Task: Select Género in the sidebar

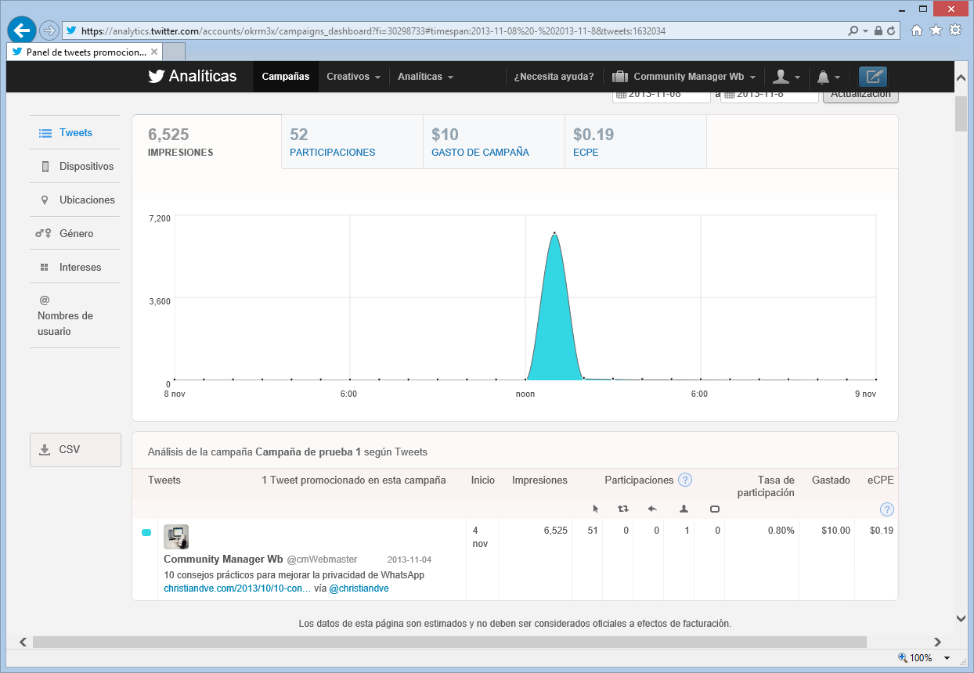Action: coord(75,234)
